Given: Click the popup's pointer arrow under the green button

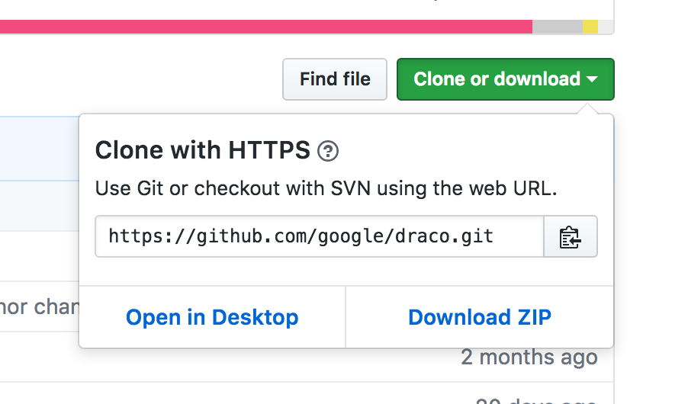Looking at the screenshot, I should (588, 109).
